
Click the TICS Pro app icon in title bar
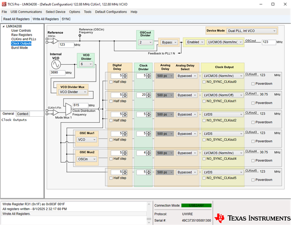coord(4,4)
